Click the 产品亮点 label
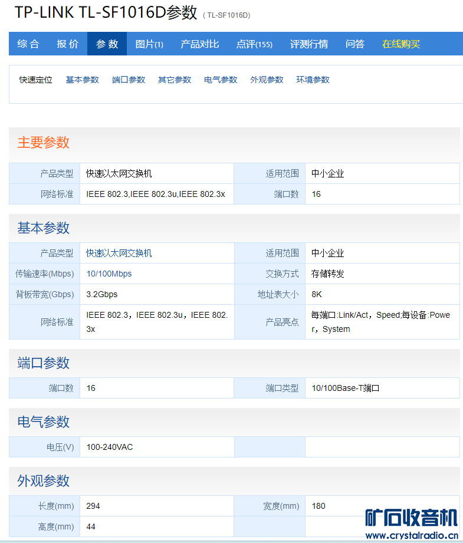Screen dimensions: 463x543 click(282, 322)
